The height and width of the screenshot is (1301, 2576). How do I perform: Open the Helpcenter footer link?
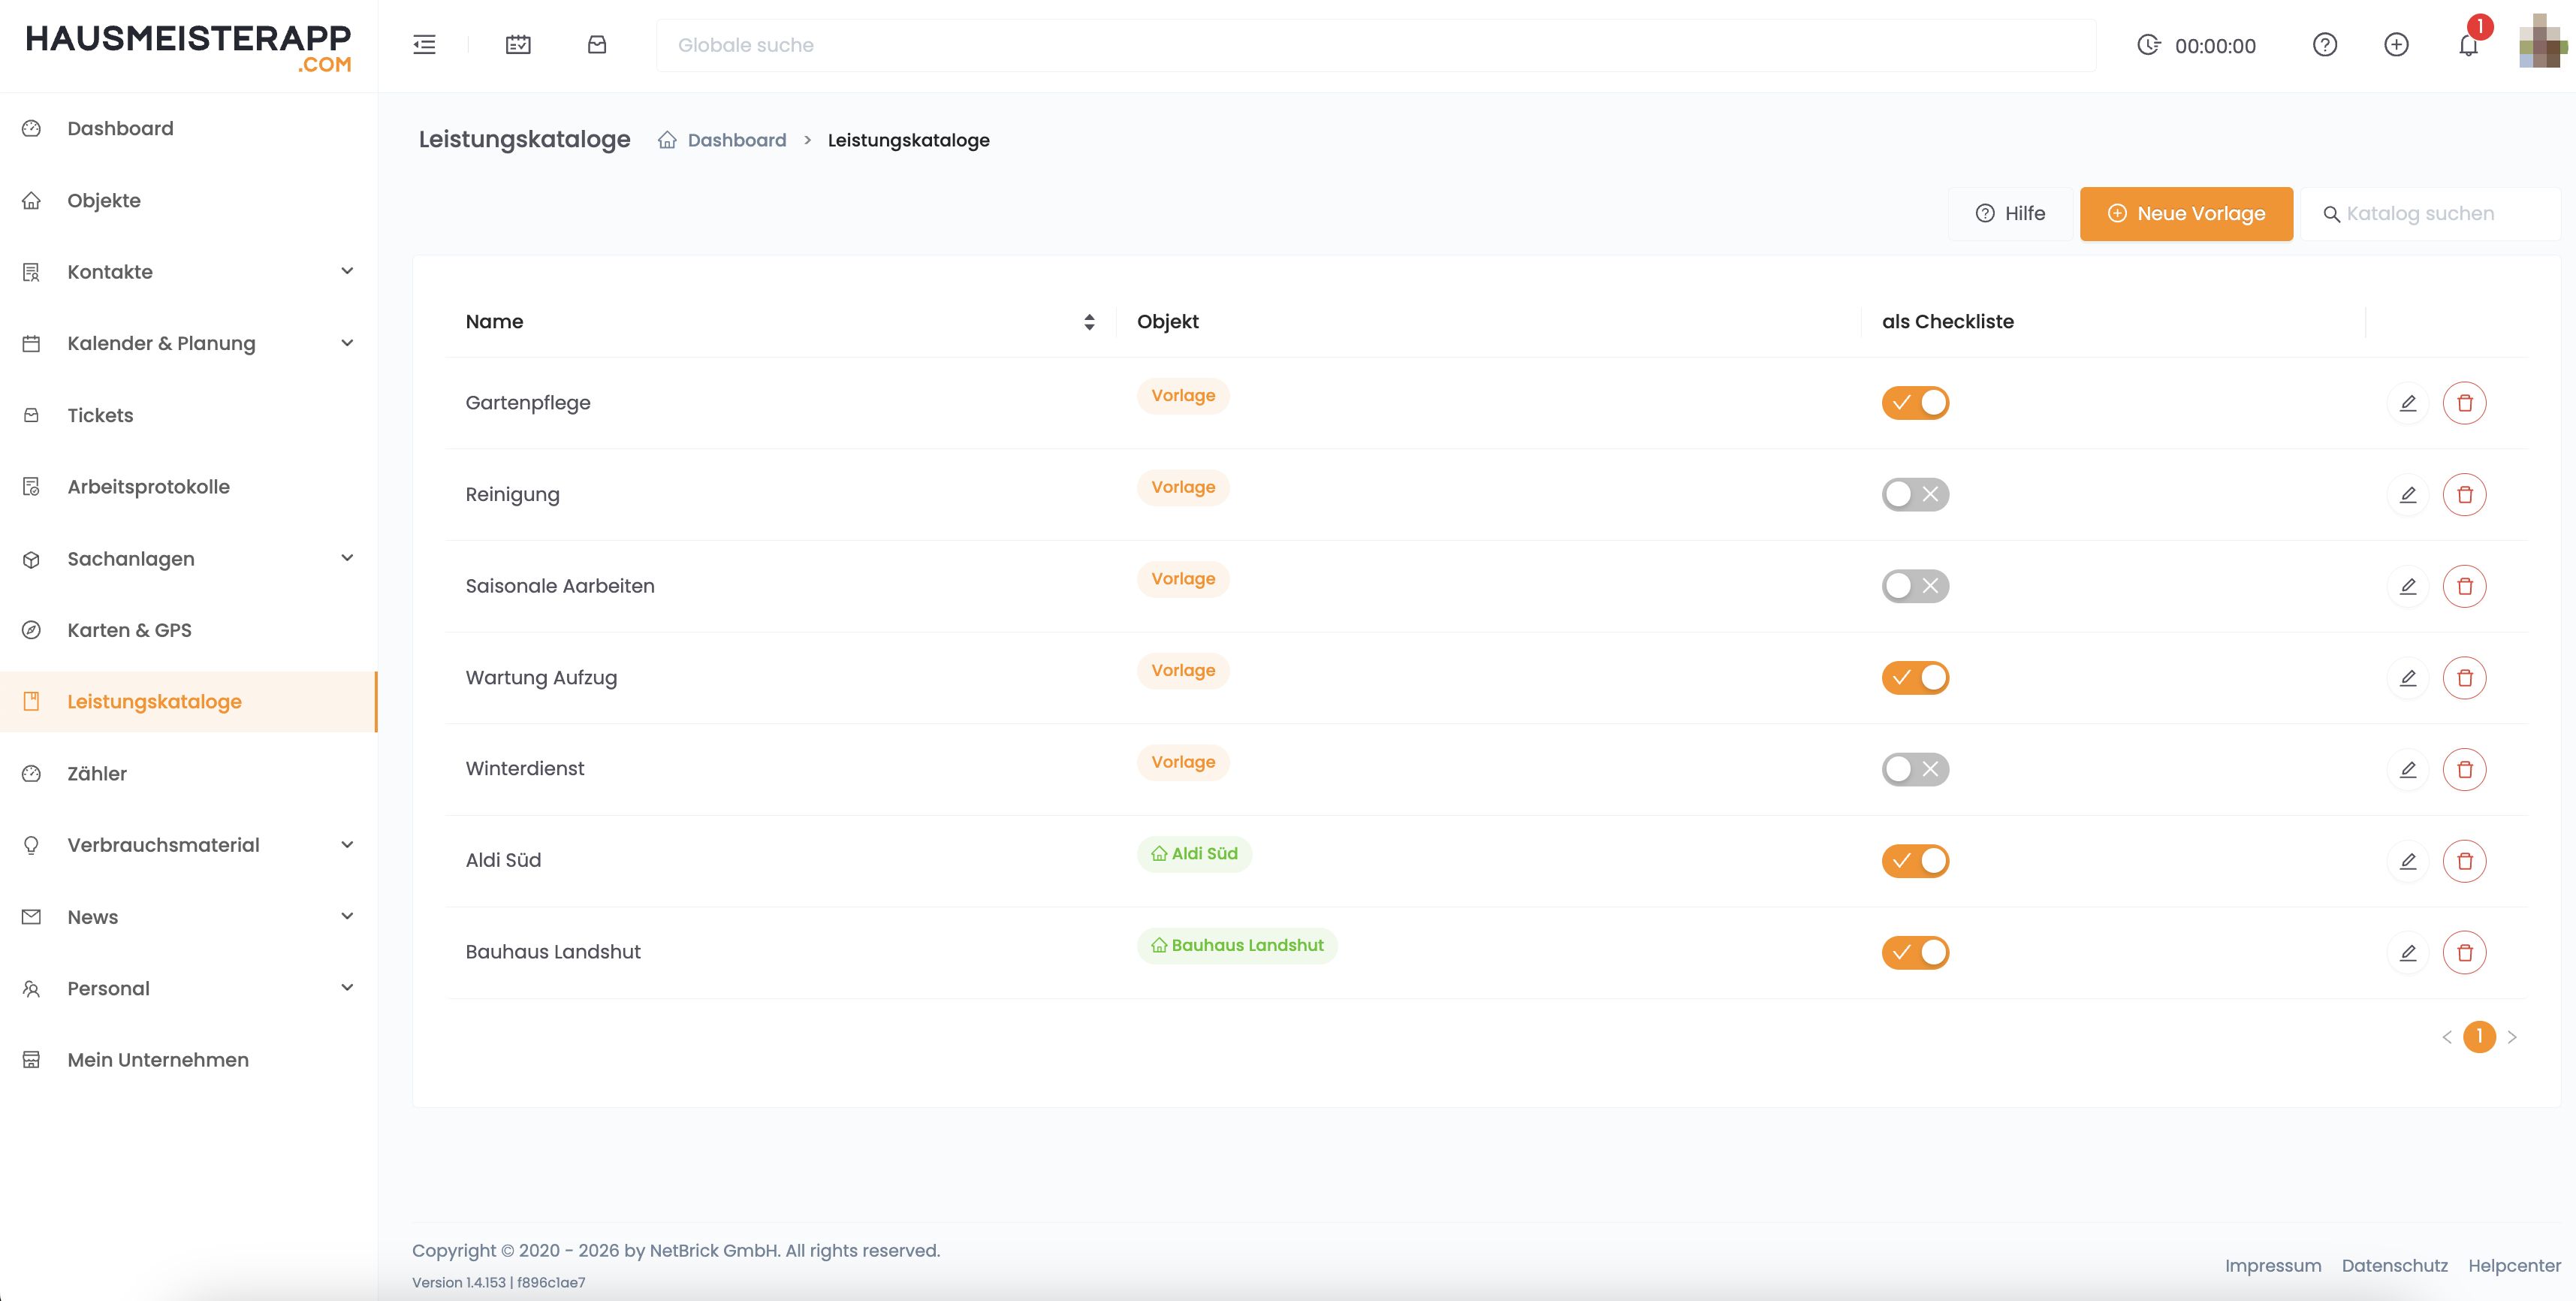coord(2513,1265)
